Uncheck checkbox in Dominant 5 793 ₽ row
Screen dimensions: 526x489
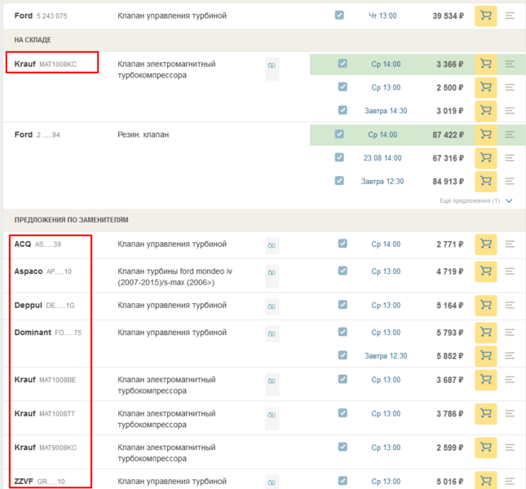[343, 333]
